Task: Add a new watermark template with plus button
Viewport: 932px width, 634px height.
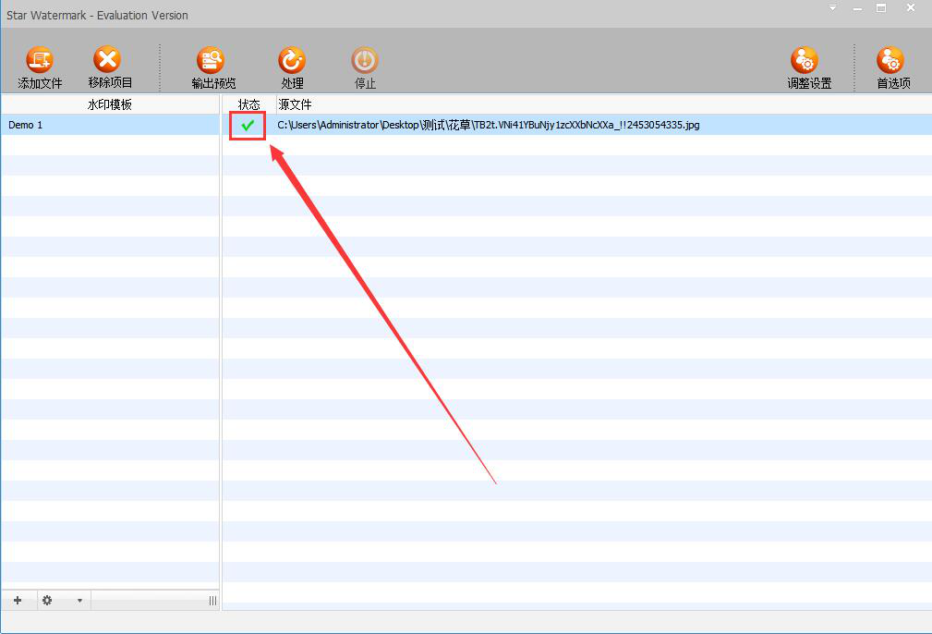Action: point(18,600)
